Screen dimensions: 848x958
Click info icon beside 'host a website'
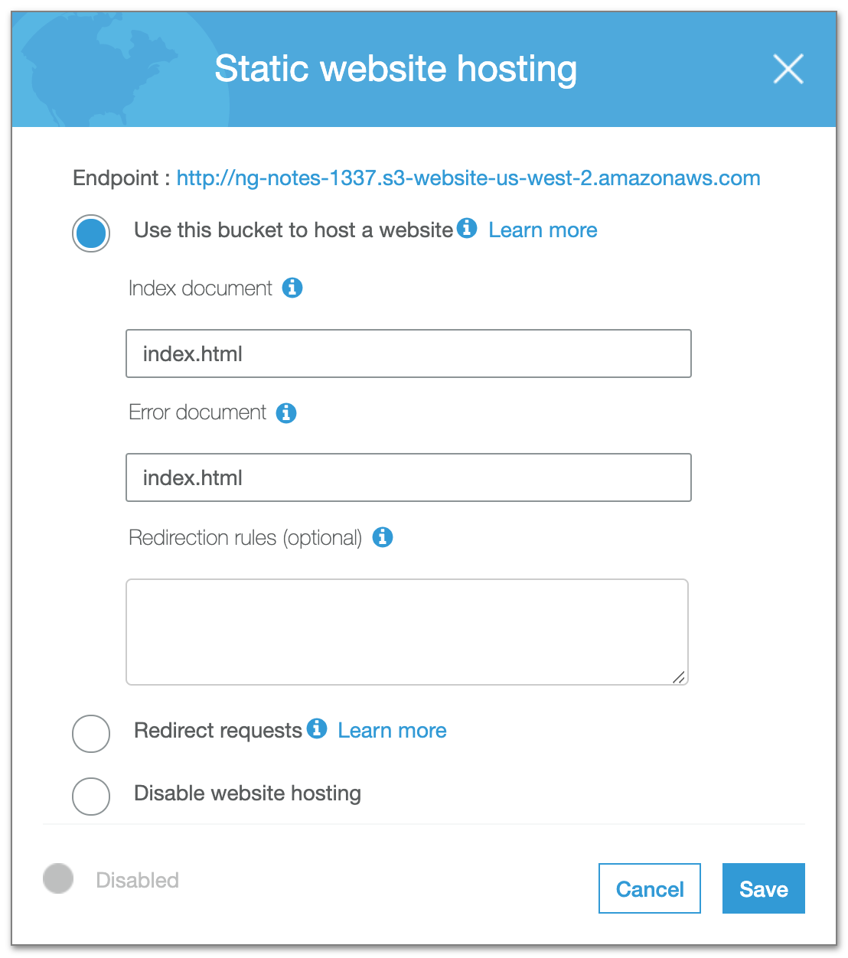pos(467,228)
